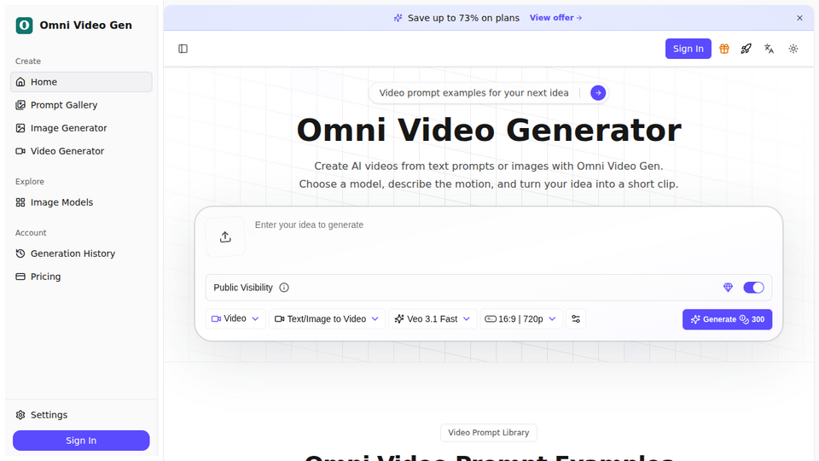819x461 pixels.
Task: Collapse the sidebar with the panel icon
Action: [x=183, y=49]
